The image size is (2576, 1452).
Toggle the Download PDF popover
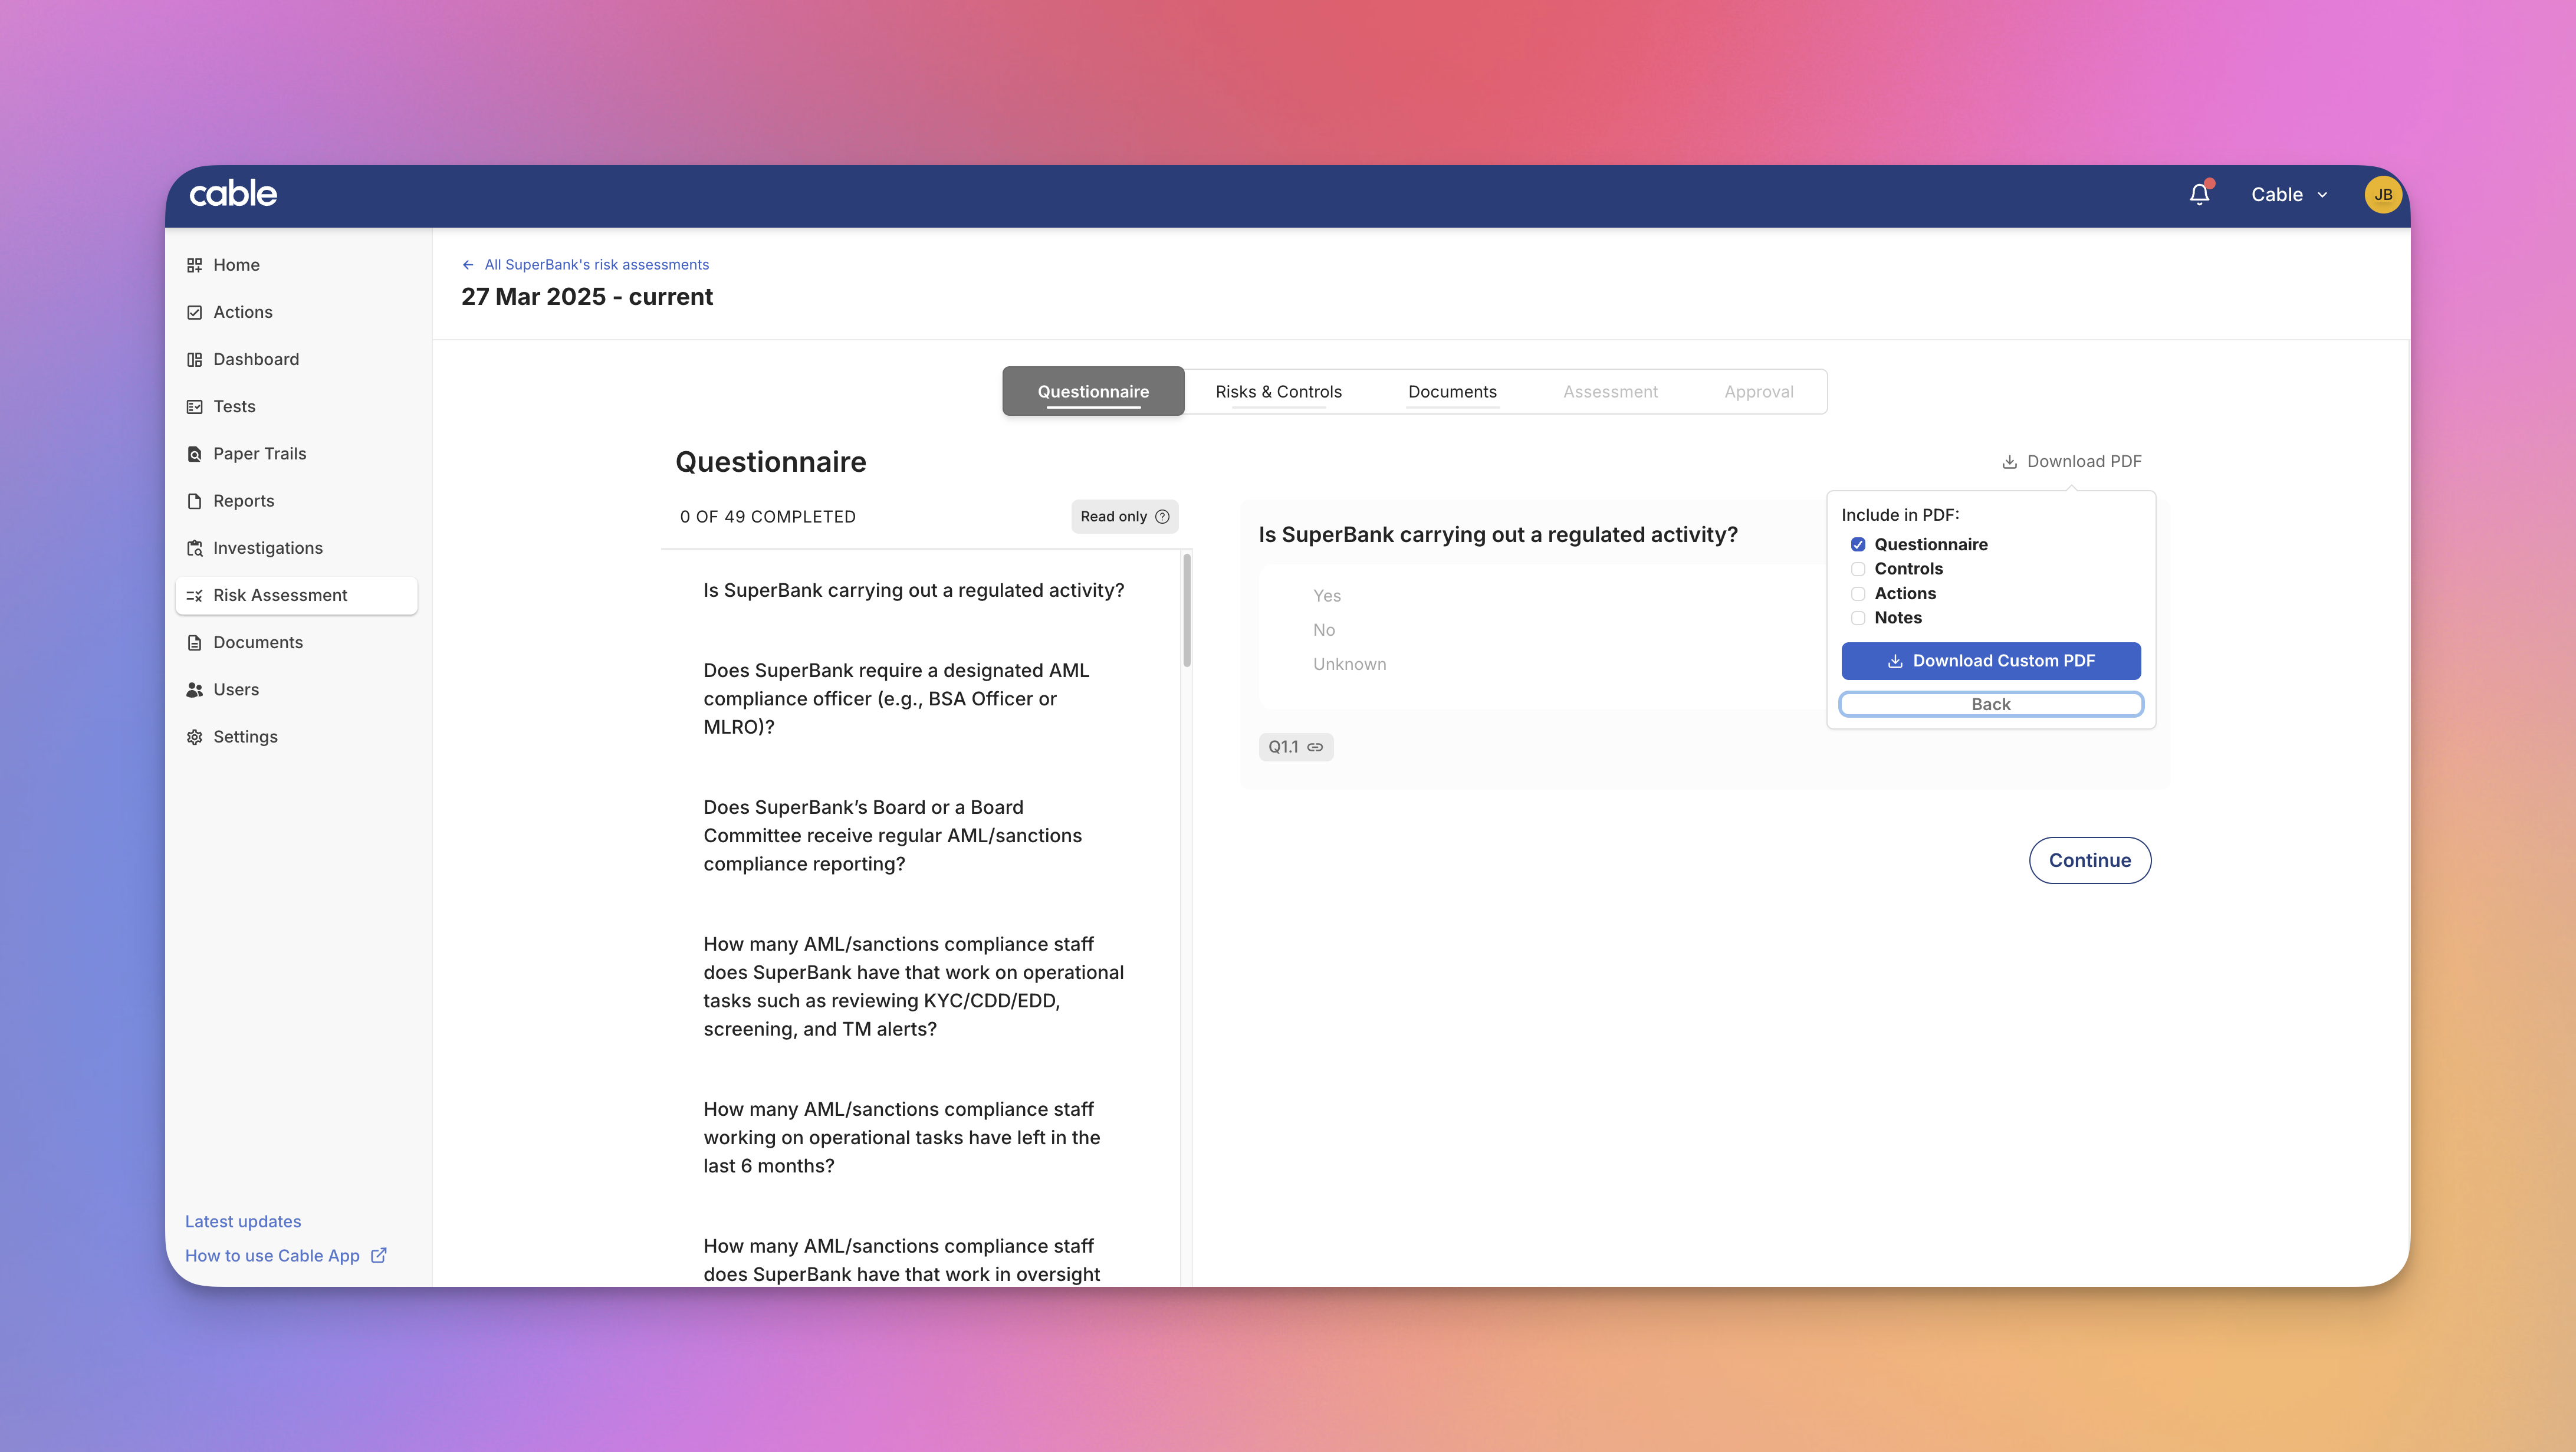coord(2072,461)
